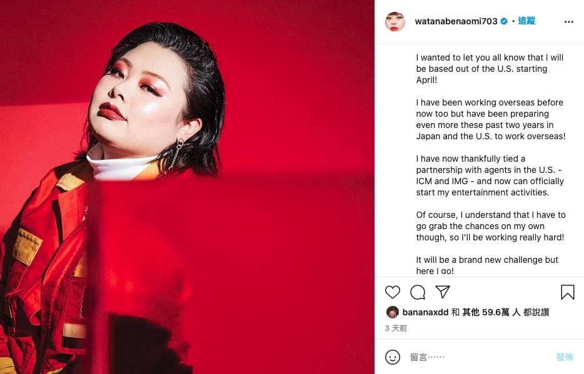Click watanabenaomi703 profile avatar

pos(395,22)
